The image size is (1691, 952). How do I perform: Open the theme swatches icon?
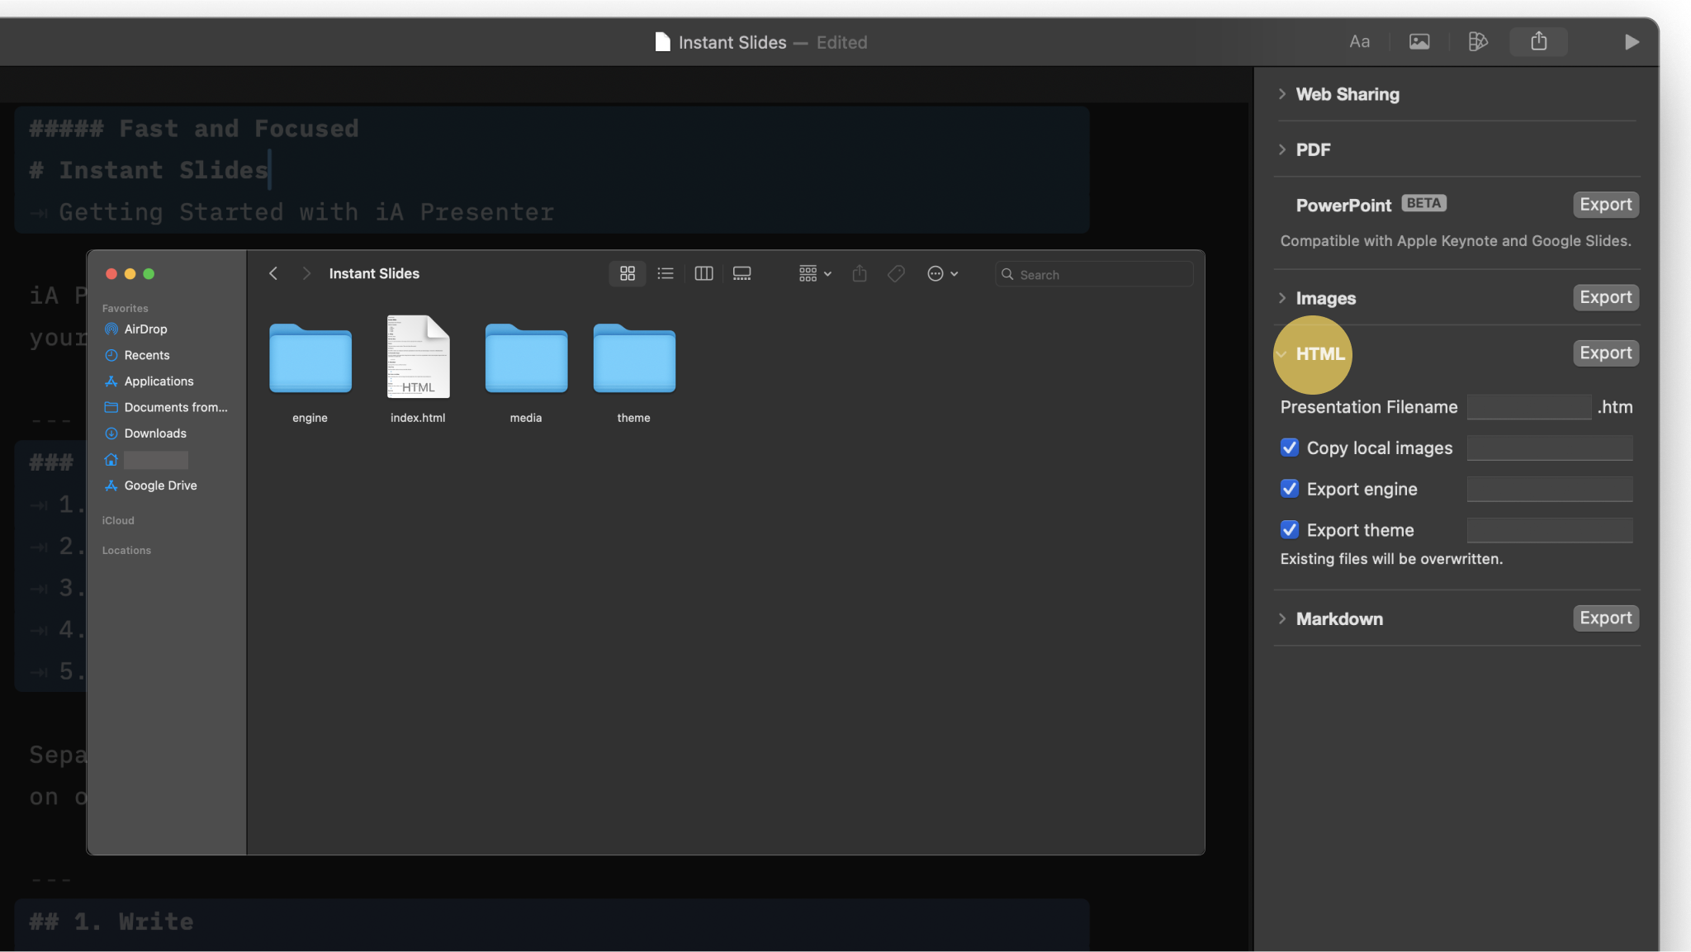[x=1478, y=41]
